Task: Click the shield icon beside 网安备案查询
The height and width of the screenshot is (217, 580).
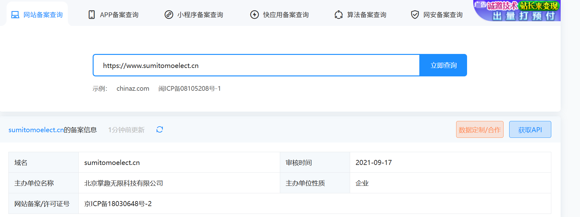Action: [x=415, y=15]
